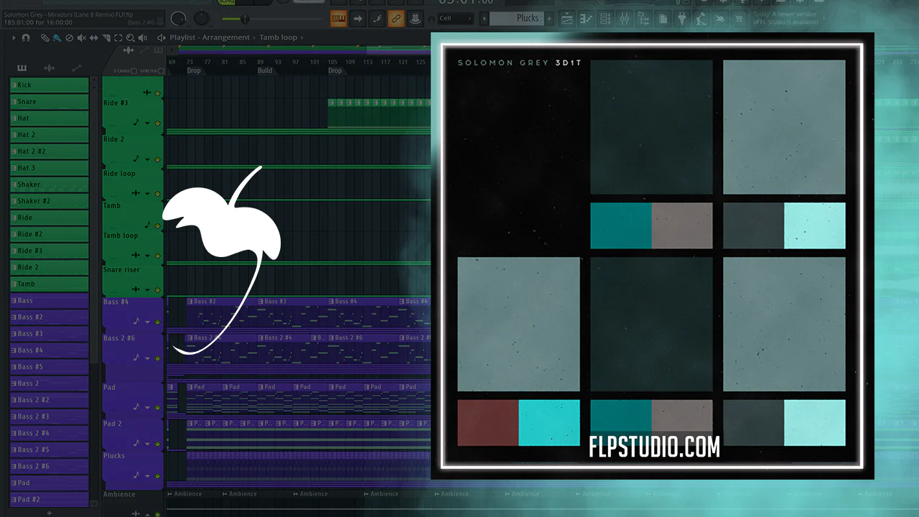
Task: Jump to the Build timeline marker
Action: (264, 71)
